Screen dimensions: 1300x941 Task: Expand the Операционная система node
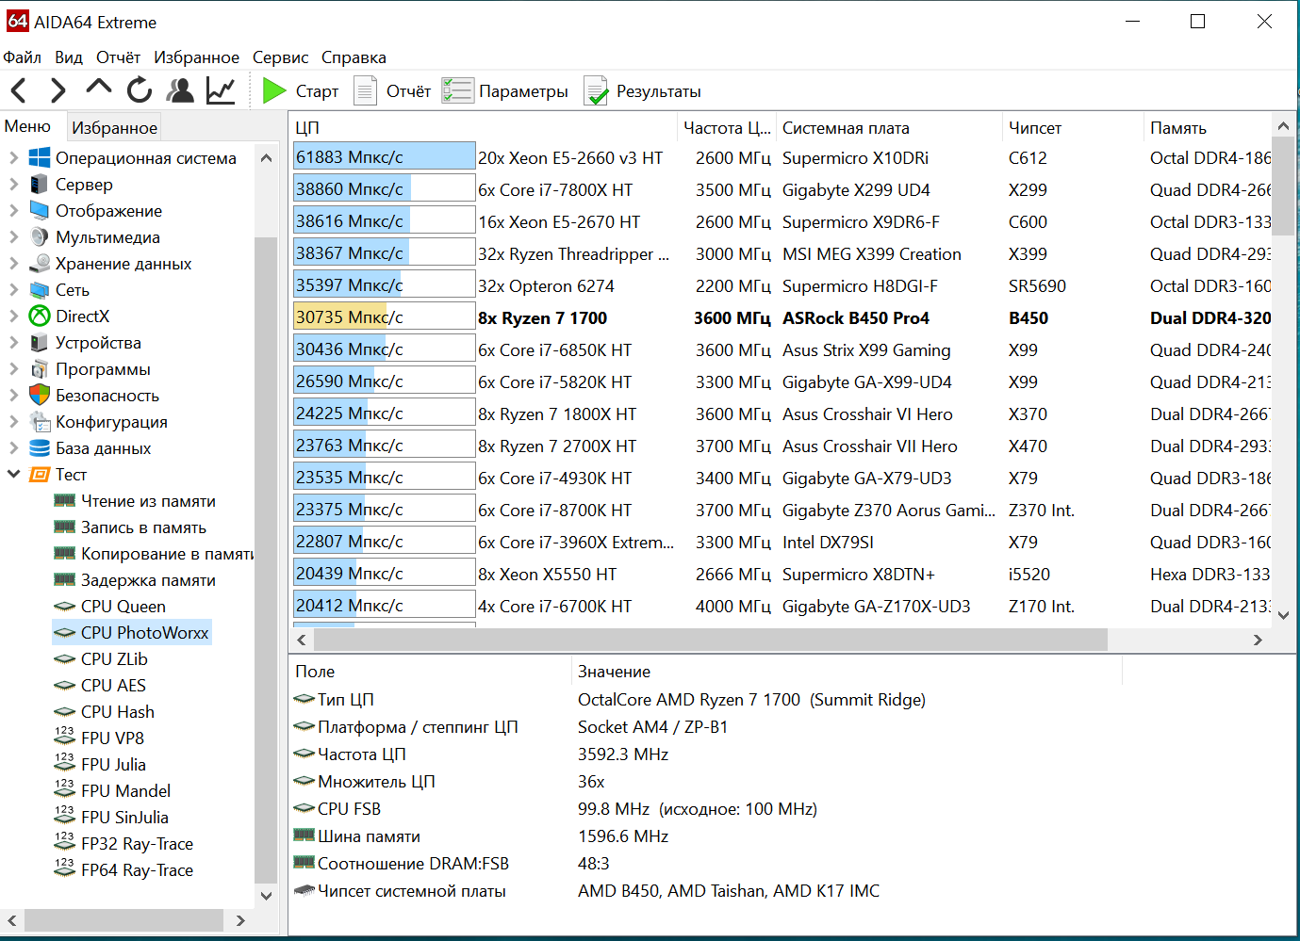point(13,157)
